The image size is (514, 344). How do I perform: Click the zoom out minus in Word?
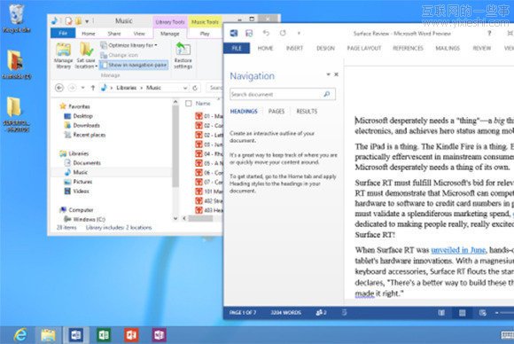pyautogui.click(x=497, y=313)
